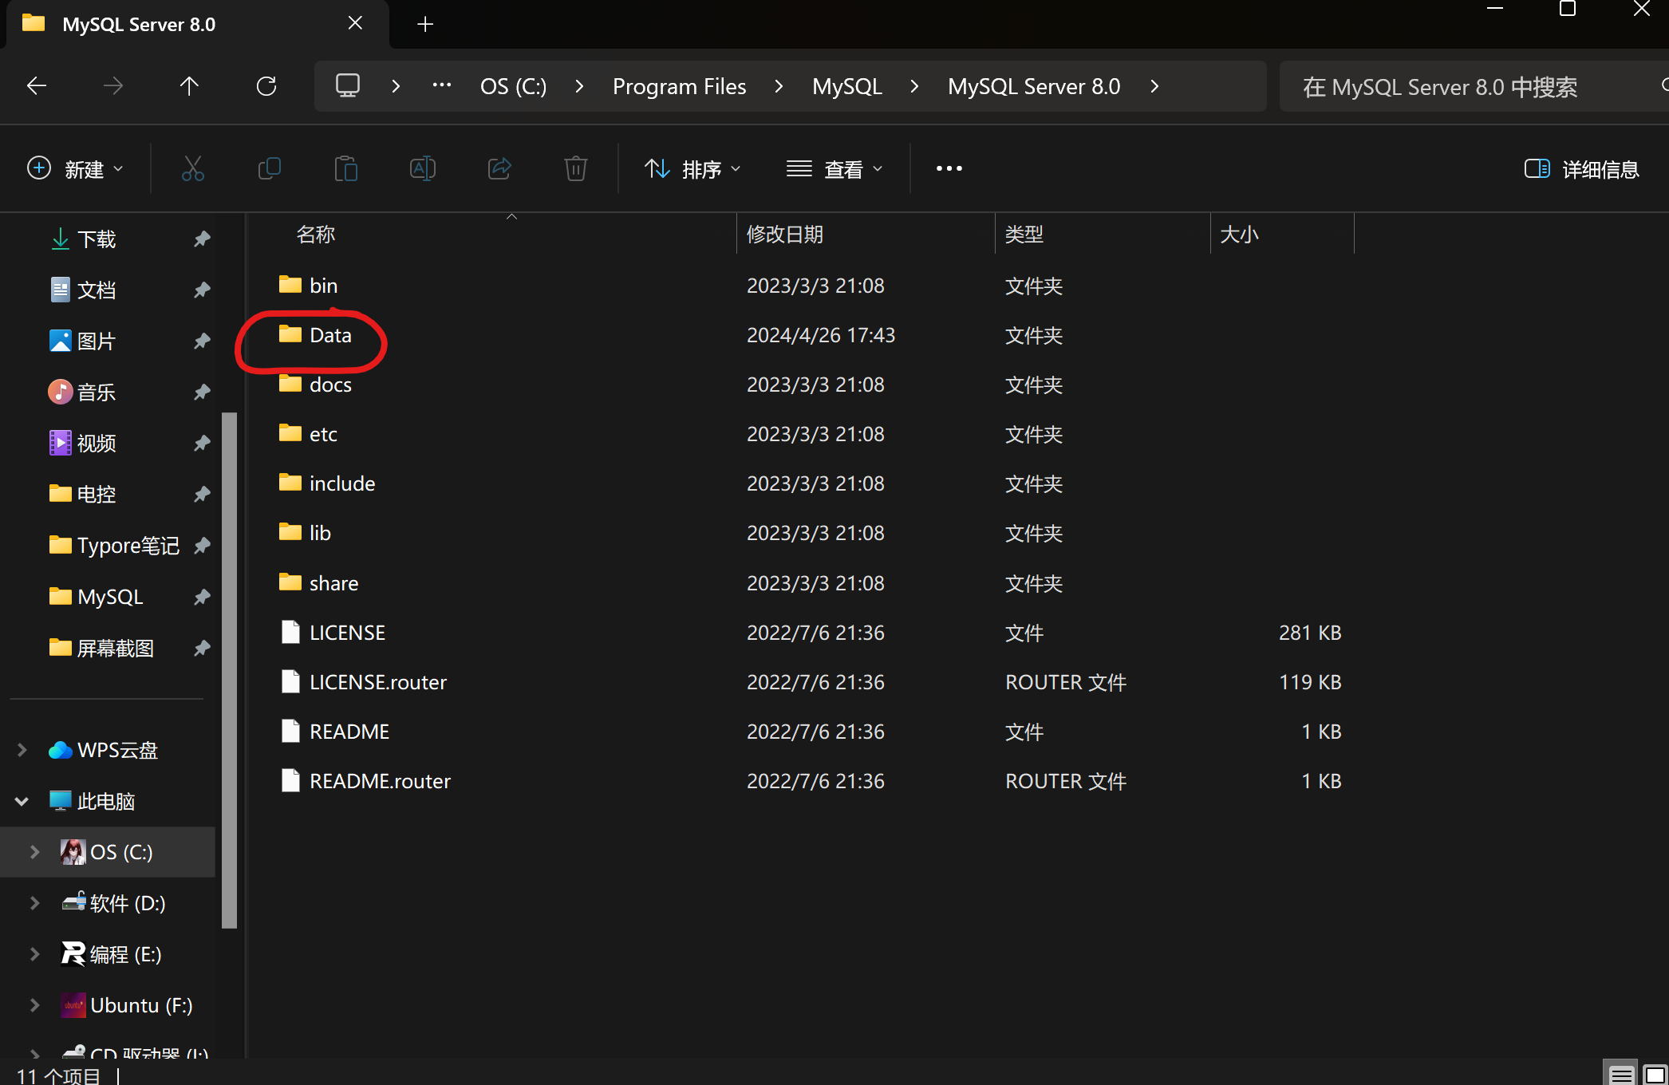This screenshot has height=1085, width=1669.
Task: Expand chevron after MySQL in path
Action: click(x=914, y=86)
